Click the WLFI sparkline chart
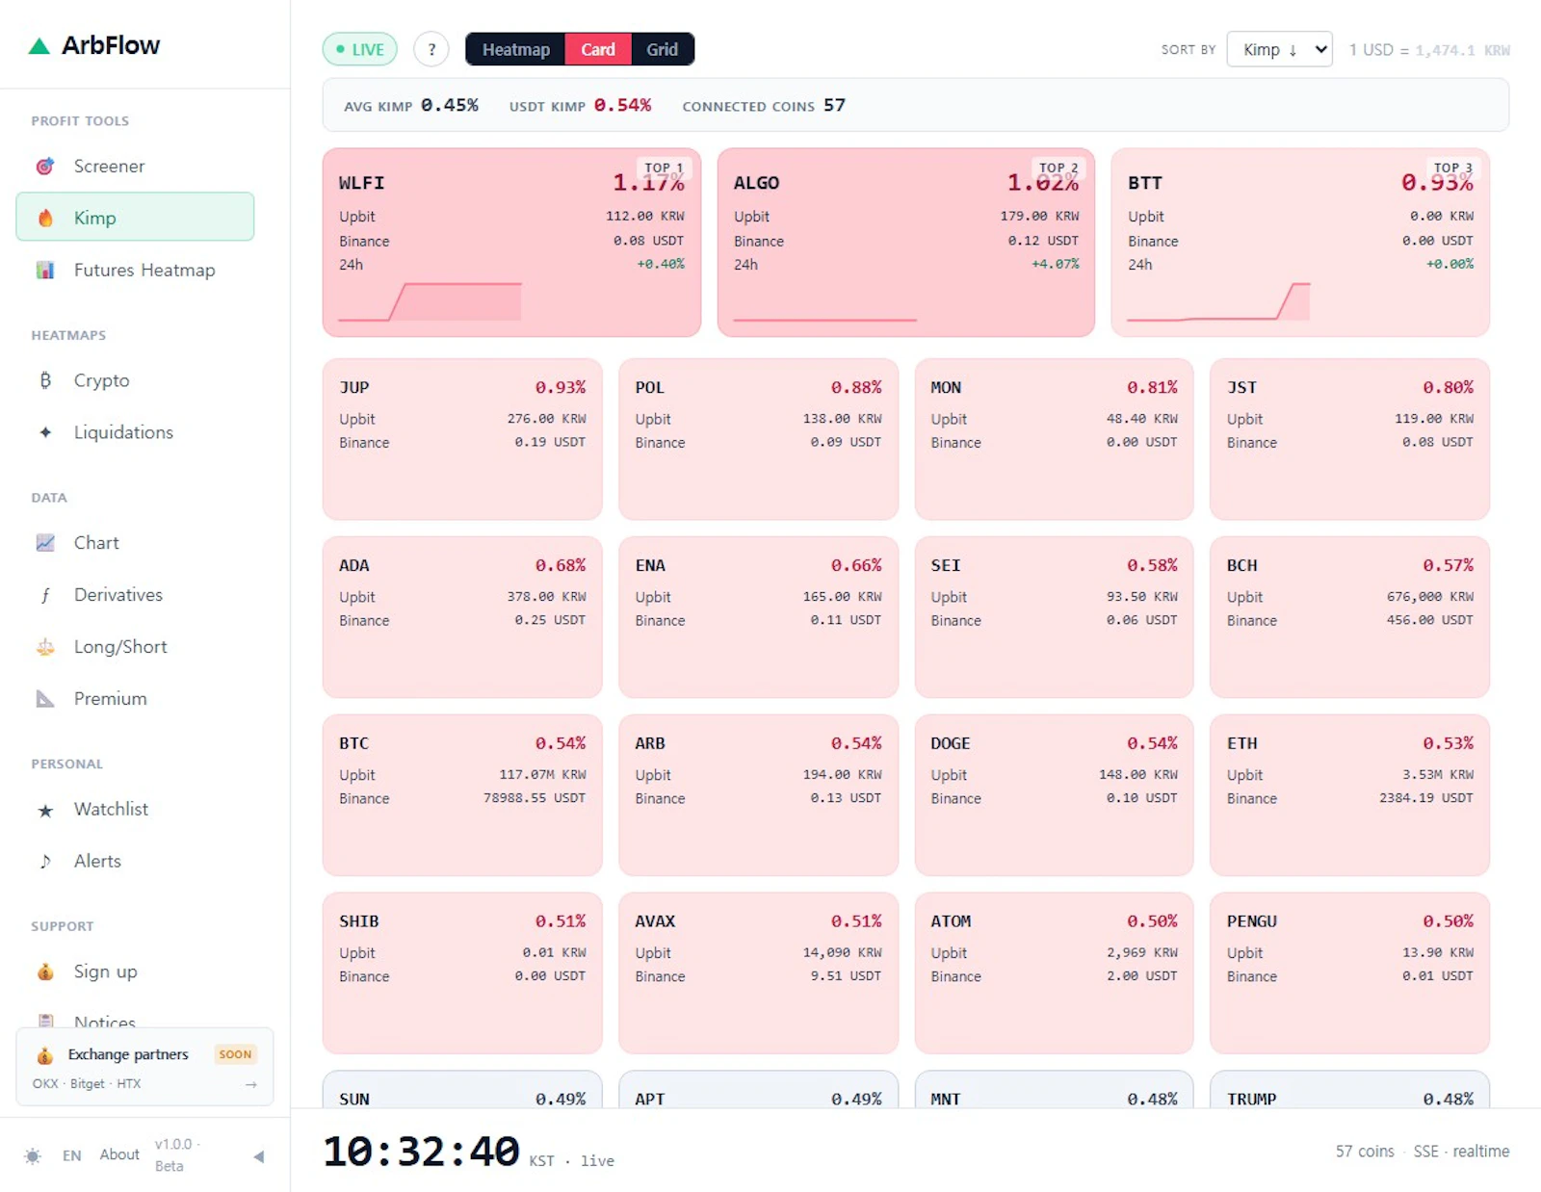The height and width of the screenshot is (1192, 1541). coord(430,301)
